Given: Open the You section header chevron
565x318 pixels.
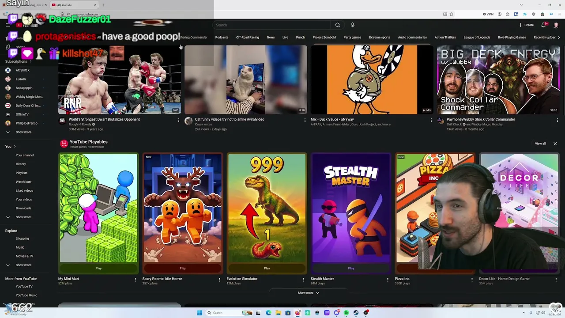Looking at the screenshot, I should click(x=15, y=147).
